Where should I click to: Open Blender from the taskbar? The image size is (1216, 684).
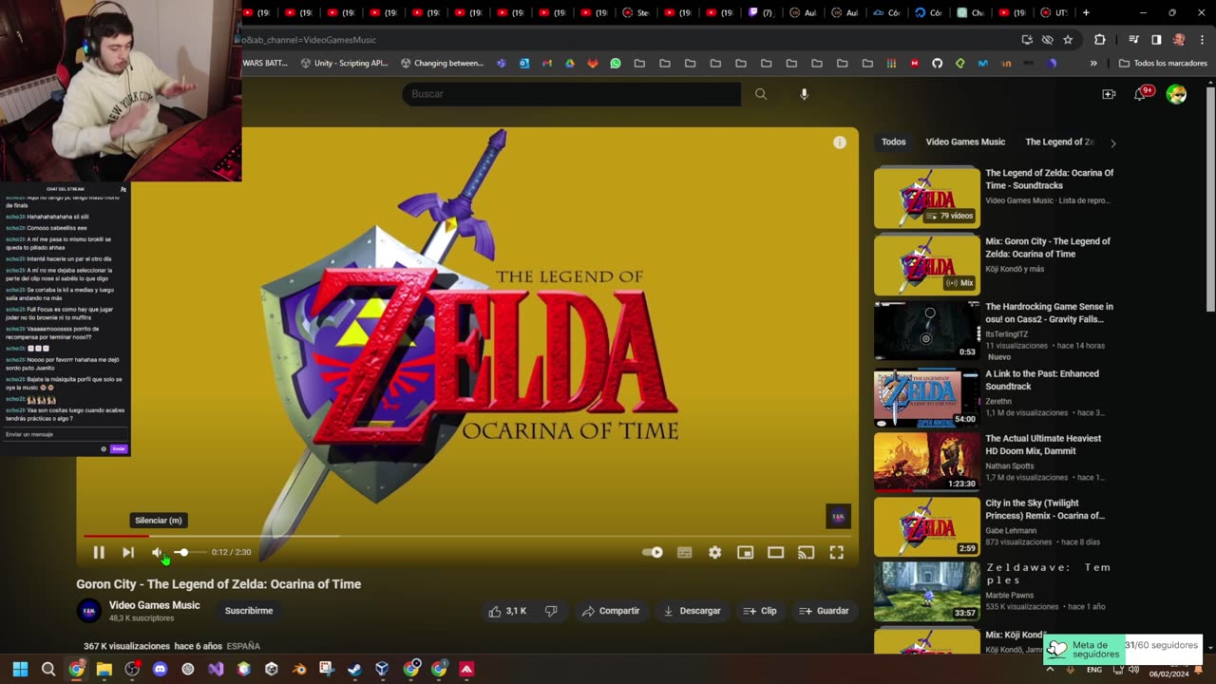pyautogui.click(x=299, y=669)
